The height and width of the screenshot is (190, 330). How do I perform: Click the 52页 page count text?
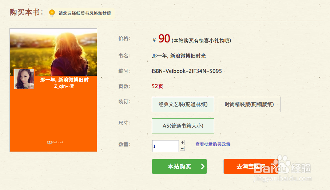(158, 86)
